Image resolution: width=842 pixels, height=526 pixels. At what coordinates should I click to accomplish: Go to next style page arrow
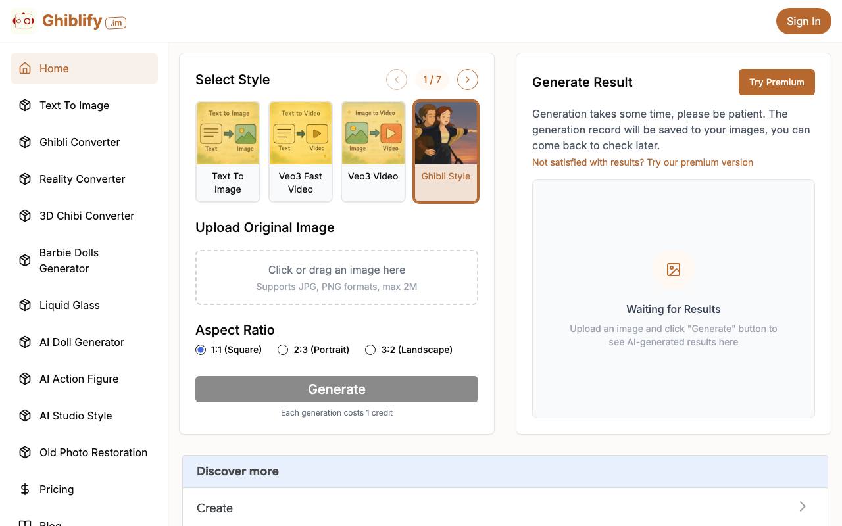468,80
